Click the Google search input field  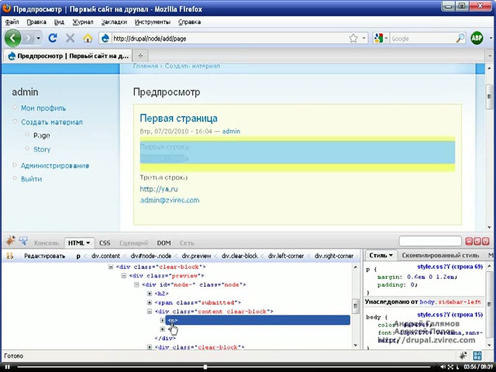pyautogui.click(x=423, y=39)
